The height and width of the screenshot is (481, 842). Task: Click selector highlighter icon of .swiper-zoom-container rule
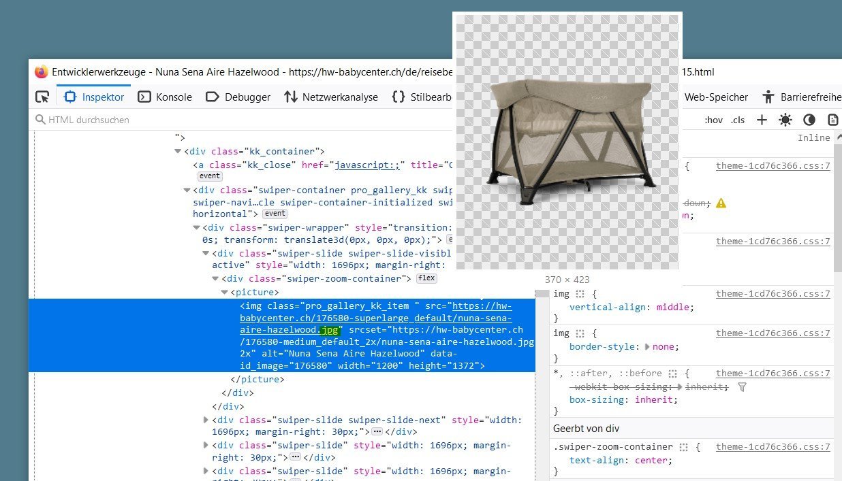click(685, 447)
